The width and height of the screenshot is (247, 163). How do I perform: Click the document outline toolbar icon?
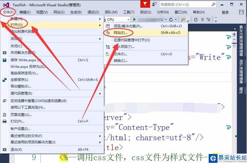coord(196,20)
